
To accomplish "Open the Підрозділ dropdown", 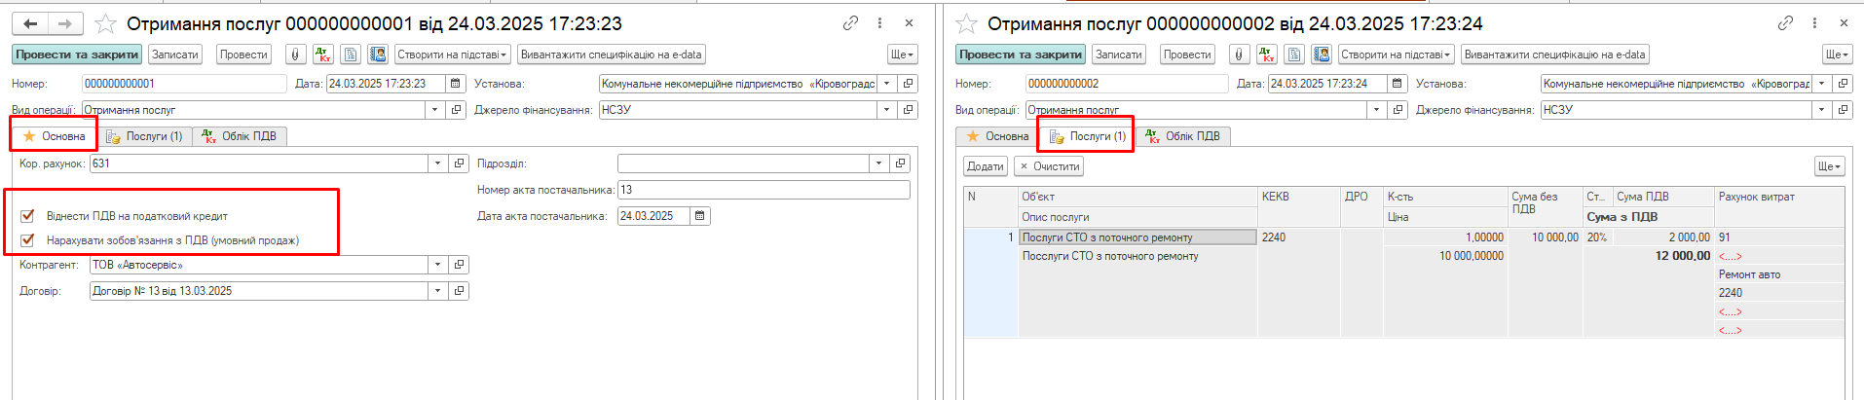I will 878,164.
